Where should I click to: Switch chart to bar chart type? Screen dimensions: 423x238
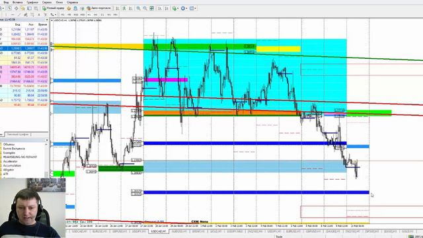pyautogui.click(x=118, y=9)
